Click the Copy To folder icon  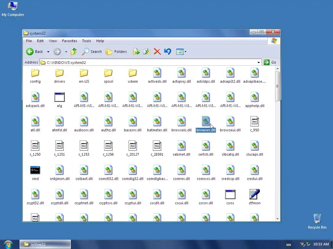tap(147, 52)
